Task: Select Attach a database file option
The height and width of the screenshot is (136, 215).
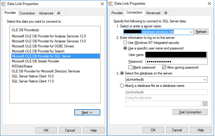Action: [x=122, y=86]
